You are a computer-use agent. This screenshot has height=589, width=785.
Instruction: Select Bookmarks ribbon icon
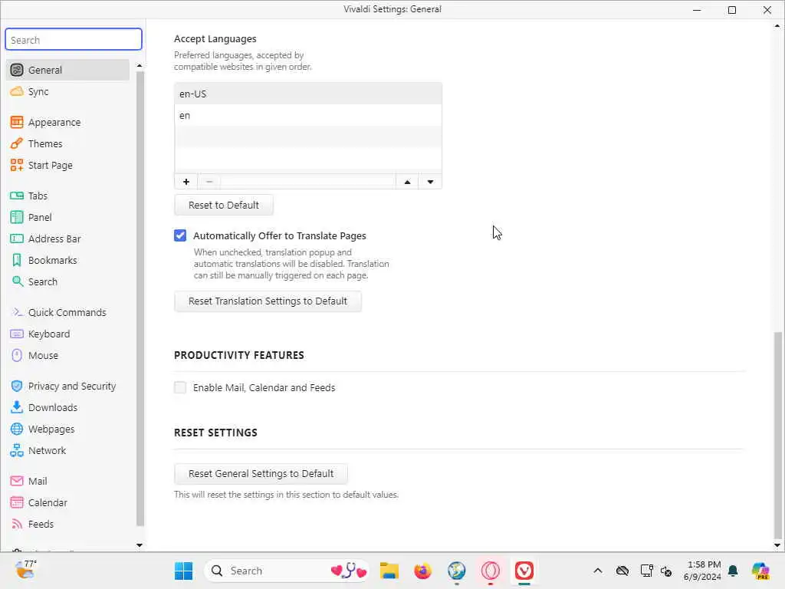(17, 261)
